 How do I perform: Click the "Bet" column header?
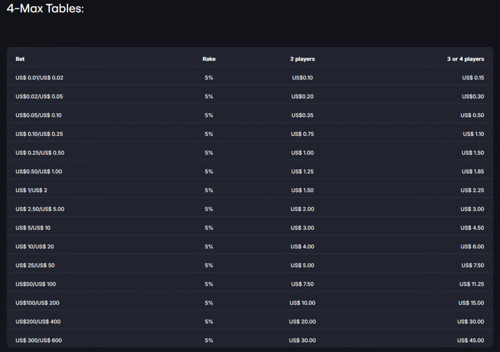click(x=20, y=59)
